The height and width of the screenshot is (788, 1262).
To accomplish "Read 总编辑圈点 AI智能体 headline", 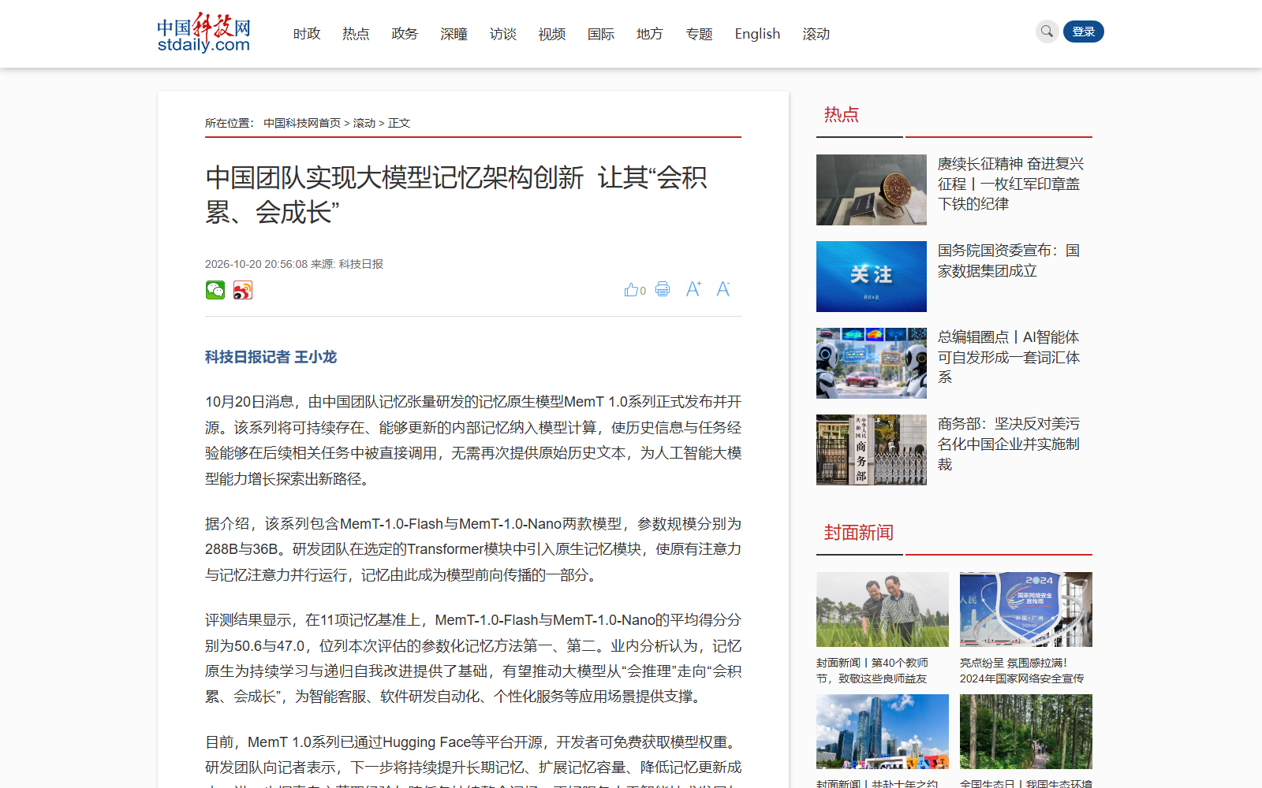I will (x=1009, y=357).
